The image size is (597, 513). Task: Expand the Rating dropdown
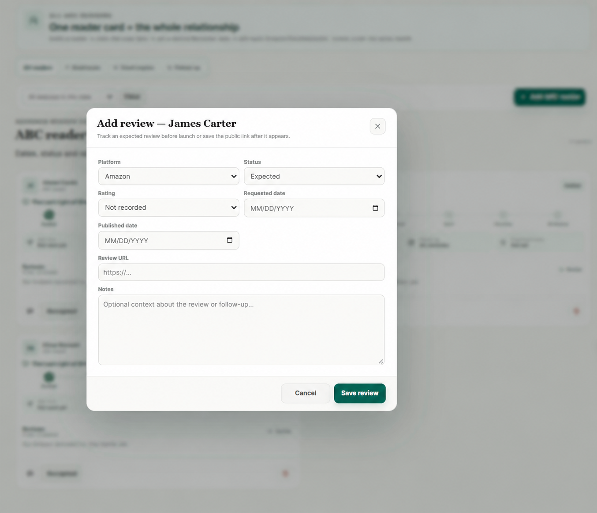click(168, 207)
